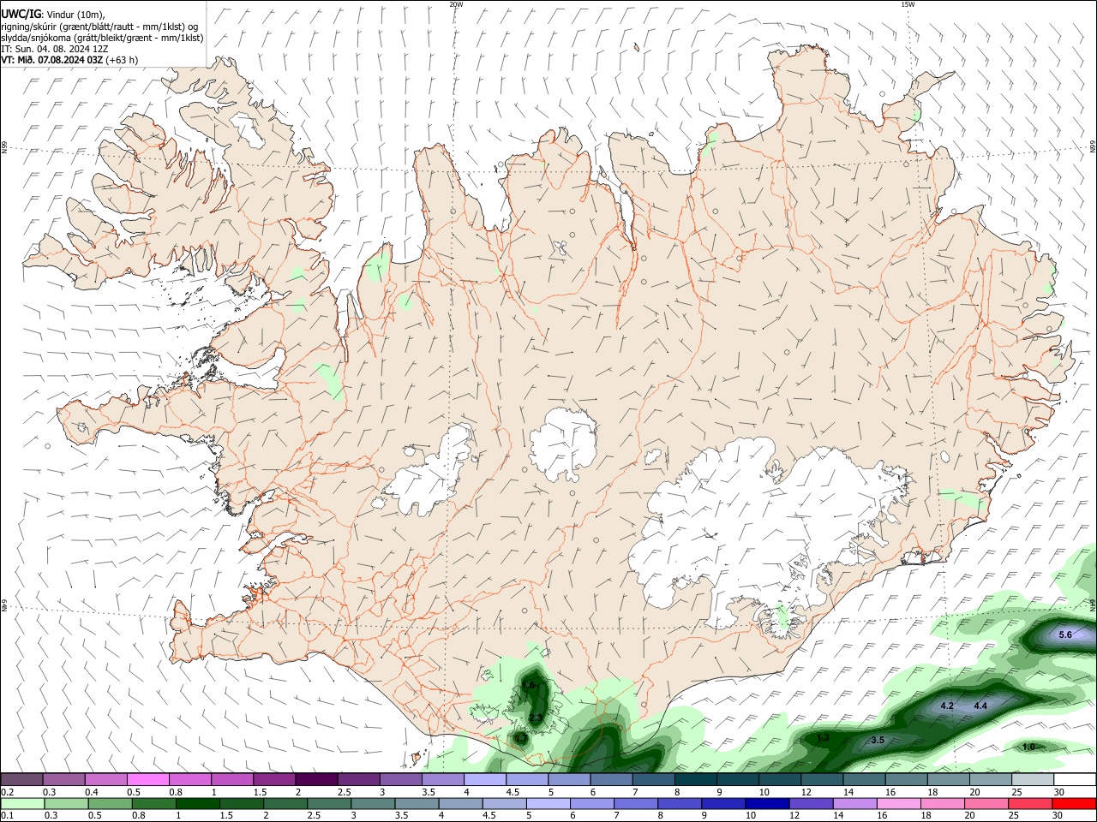The width and height of the screenshot is (1097, 822).
Task: Select the white 30 swatch in the sleet/snow legend
Action: point(1075,779)
